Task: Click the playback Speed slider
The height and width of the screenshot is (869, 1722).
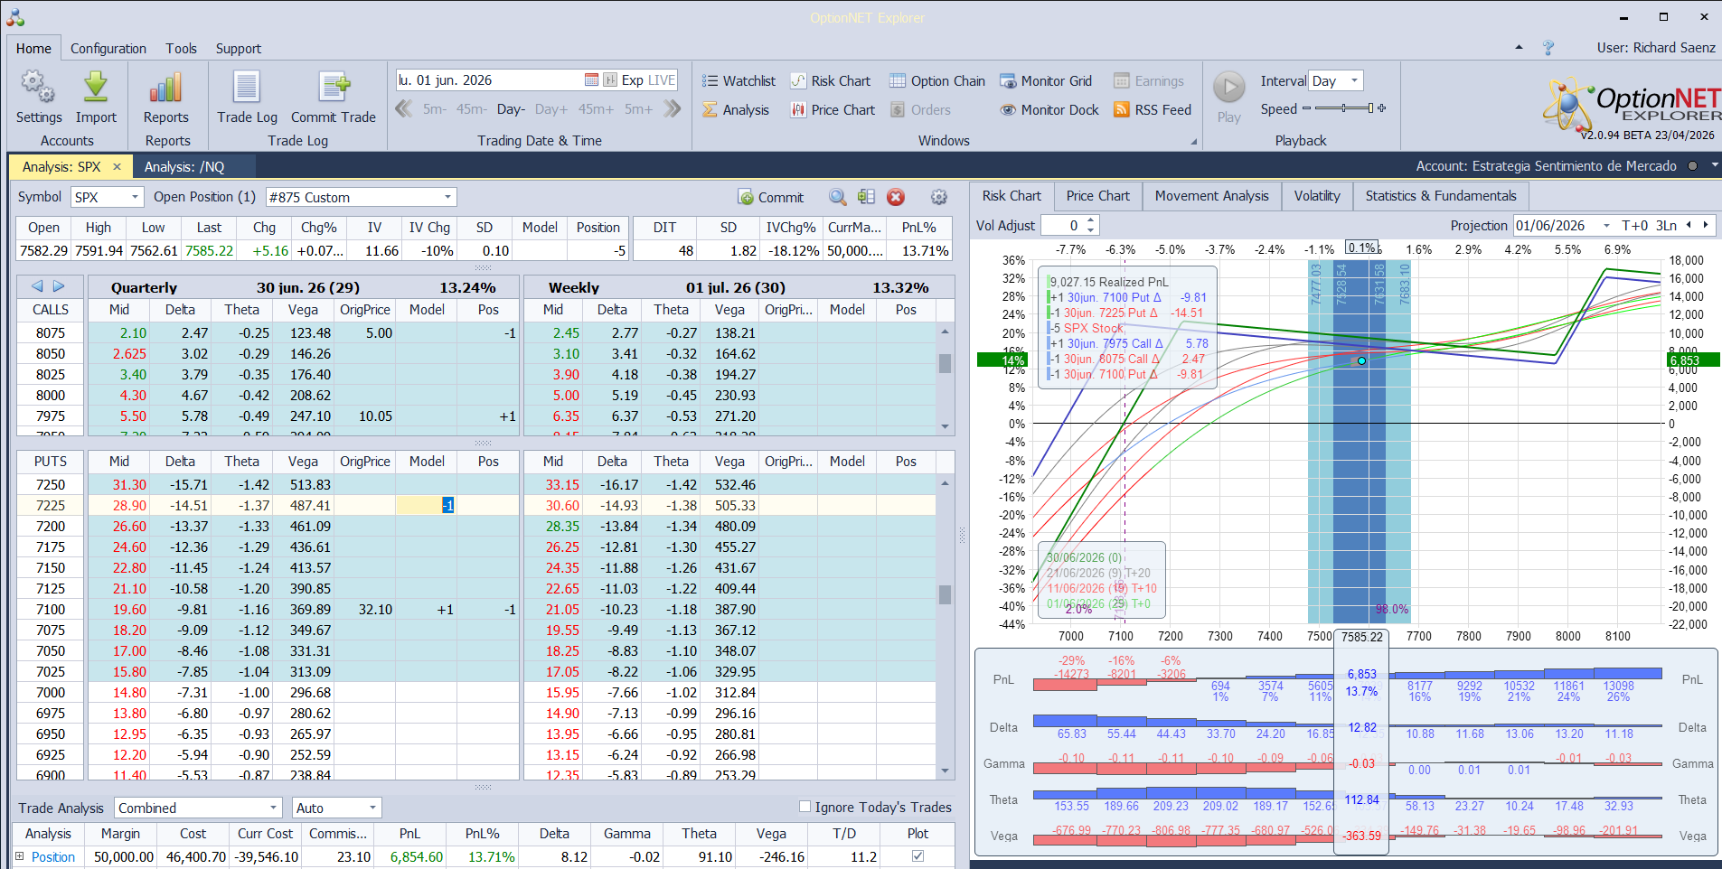Action: pos(1345,108)
